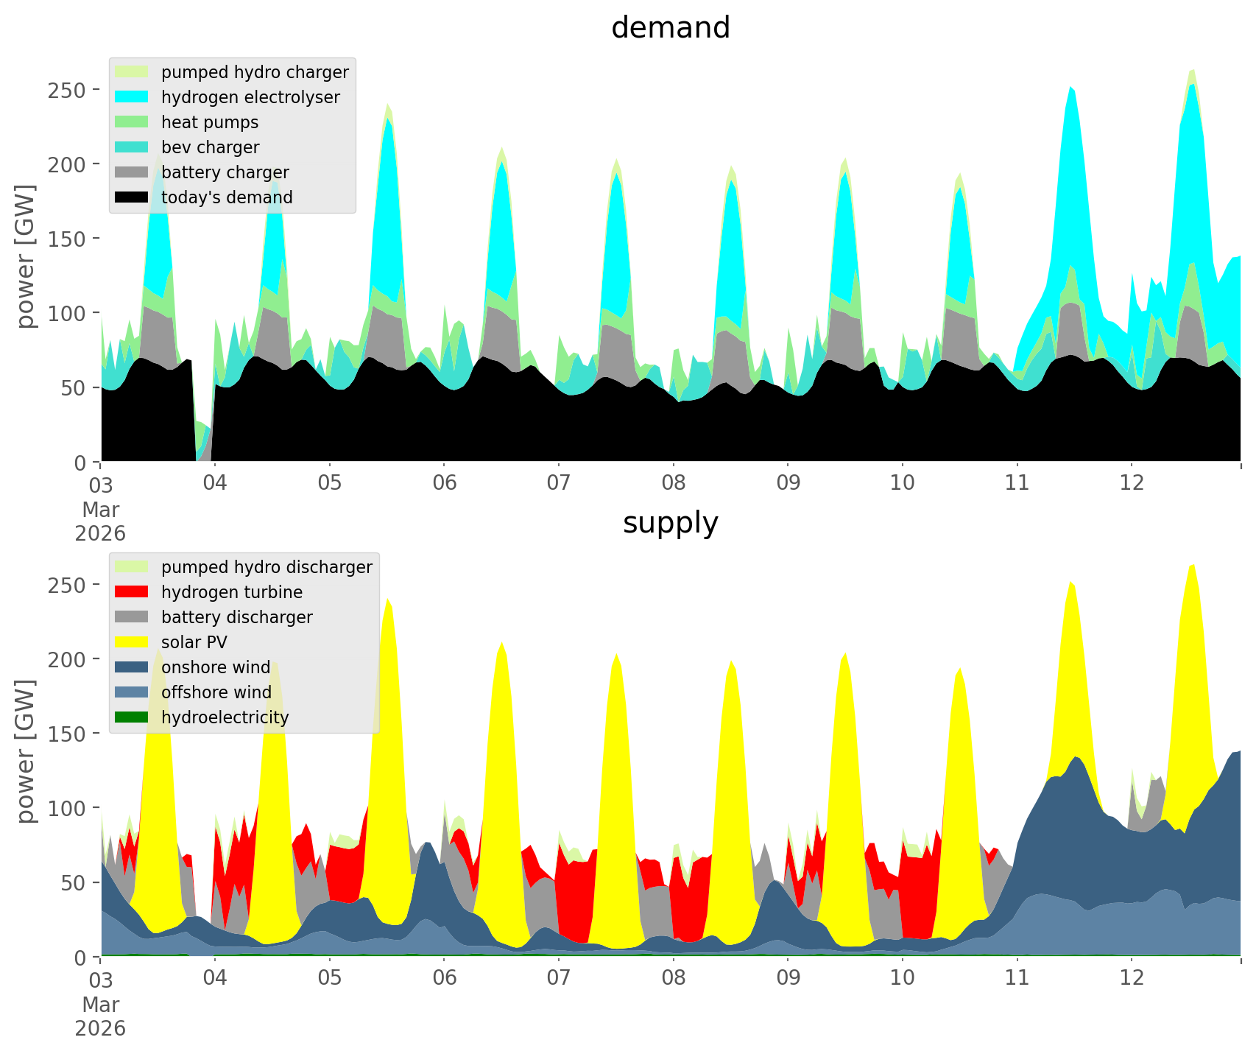1256x1054 pixels.
Task: Select the 'onshore wind' legend label
Action: pos(216,667)
